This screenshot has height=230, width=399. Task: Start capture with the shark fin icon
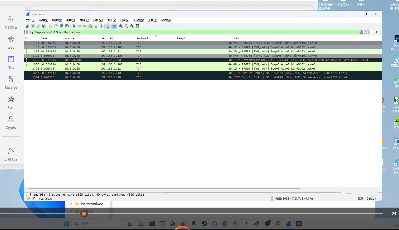click(27, 26)
